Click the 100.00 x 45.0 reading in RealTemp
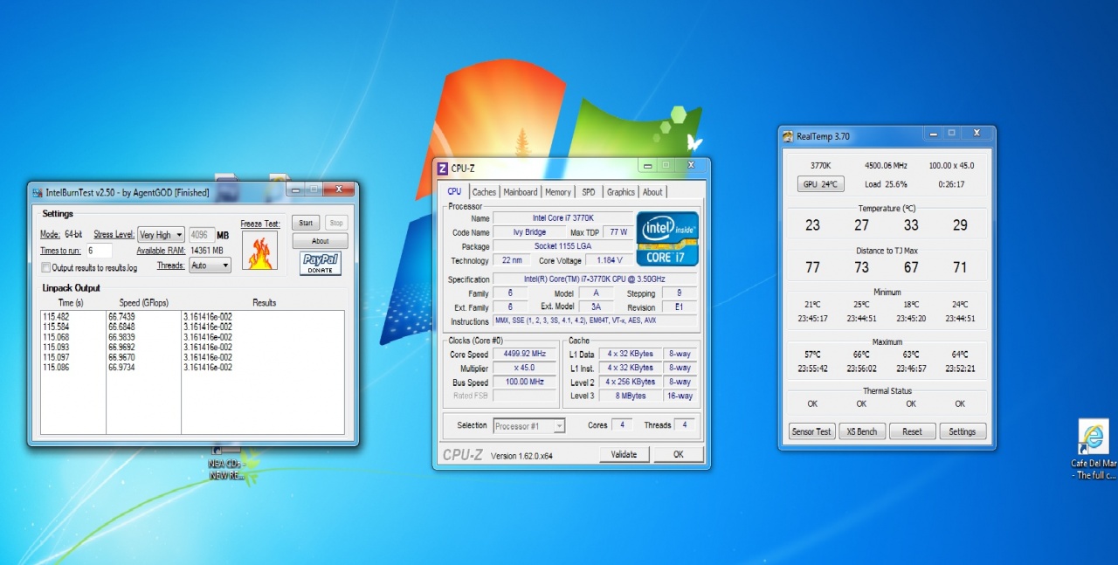 pos(951,165)
